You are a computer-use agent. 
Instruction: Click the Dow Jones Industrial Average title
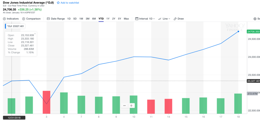pos(28,3)
